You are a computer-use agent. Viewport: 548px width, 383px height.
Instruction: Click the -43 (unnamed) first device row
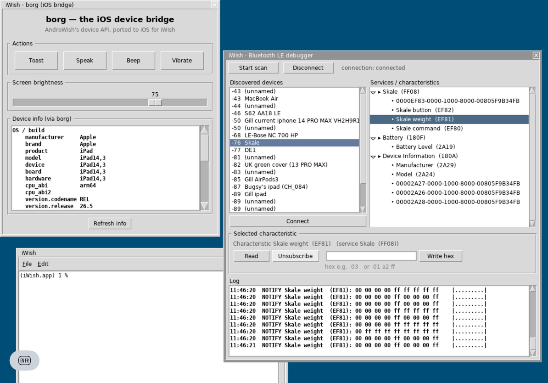click(x=294, y=91)
